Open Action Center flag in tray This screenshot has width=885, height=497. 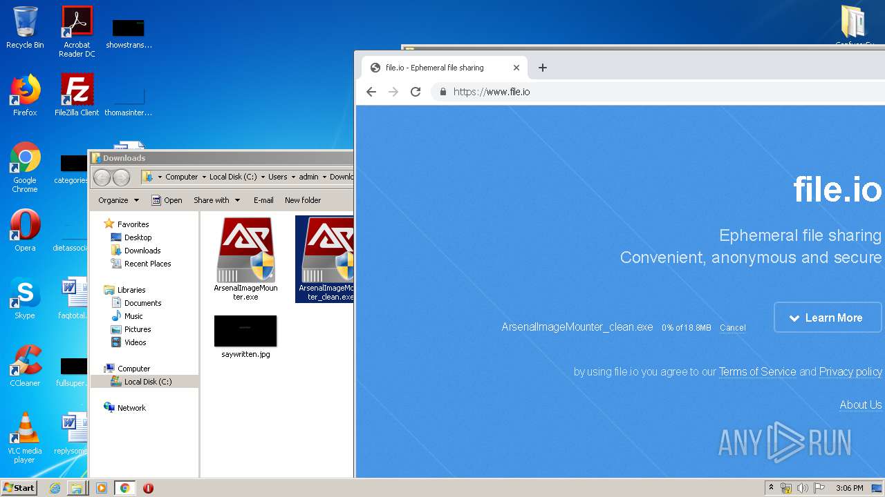coord(819,488)
